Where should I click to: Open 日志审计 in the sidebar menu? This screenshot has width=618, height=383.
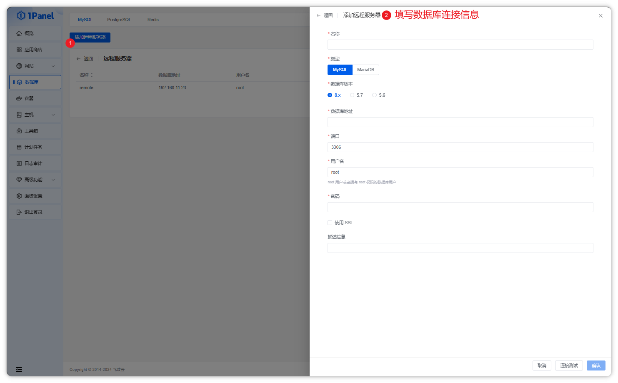(35, 163)
